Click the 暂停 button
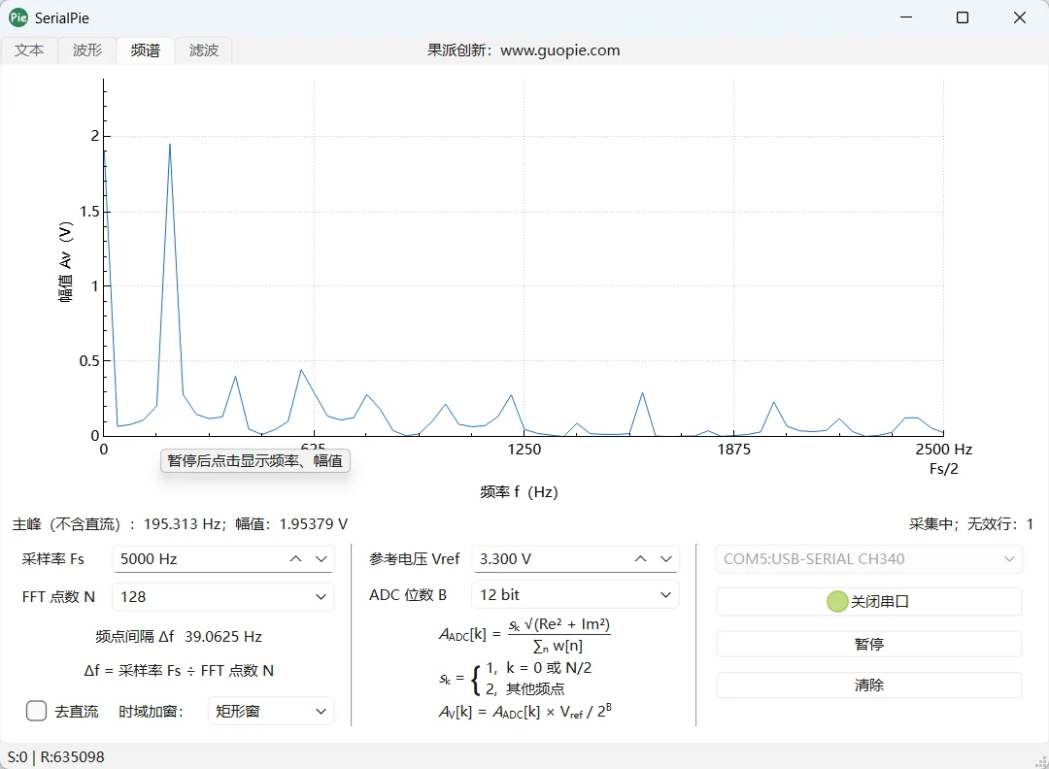Image resolution: width=1049 pixels, height=769 pixels. 869,644
